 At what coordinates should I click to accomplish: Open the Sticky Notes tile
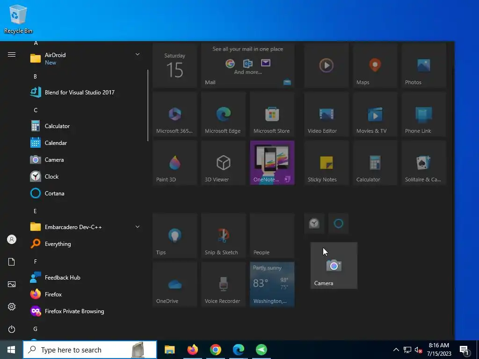click(326, 162)
